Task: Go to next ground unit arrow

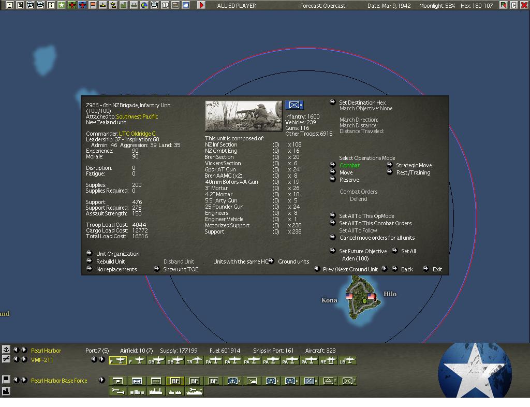Action: 385,269
